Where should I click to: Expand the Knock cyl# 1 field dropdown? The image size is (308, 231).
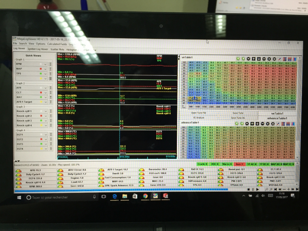click(46, 111)
